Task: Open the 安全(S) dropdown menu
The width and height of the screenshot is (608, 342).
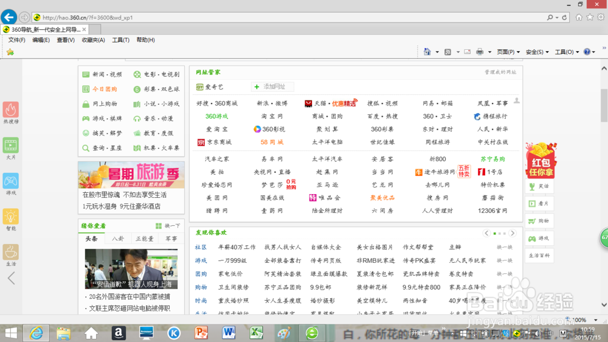Action: point(537,52)
